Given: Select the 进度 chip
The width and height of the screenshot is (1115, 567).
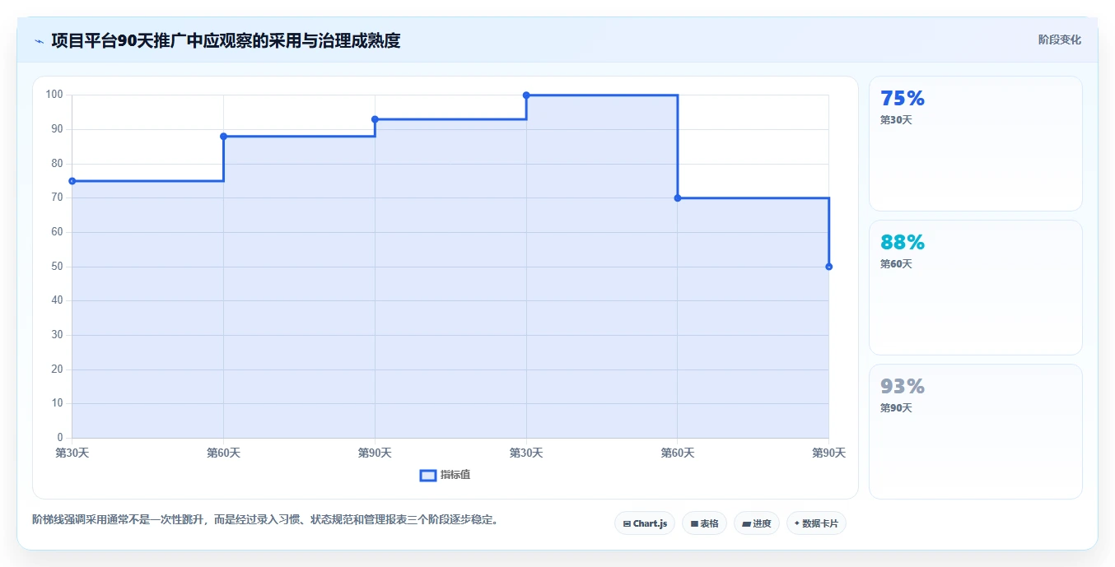Looking at the screenshot, I should pyautogui.click(x=757, y=523).
